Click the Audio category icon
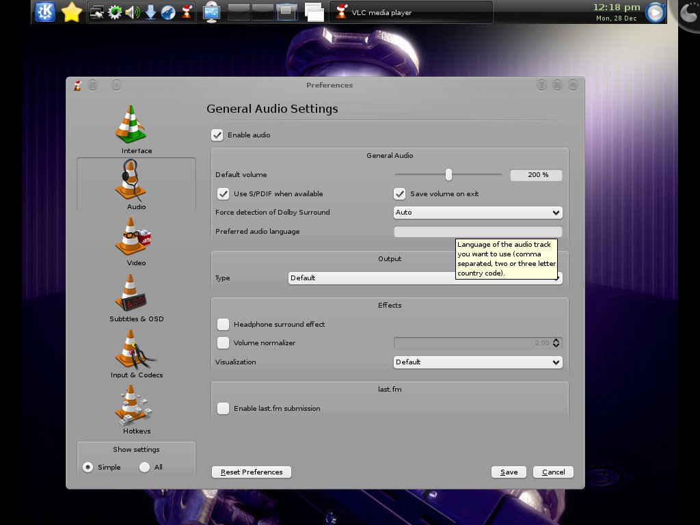 point(131,180)
